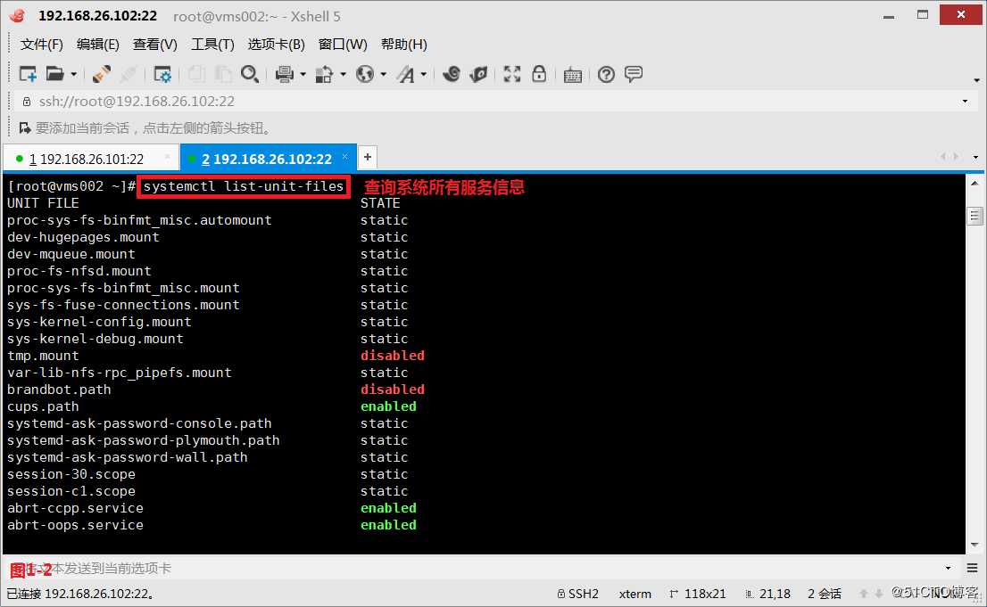Expand the toolbar overflow arrow
The height and width of the screenshot is (607, 987).
976,80
